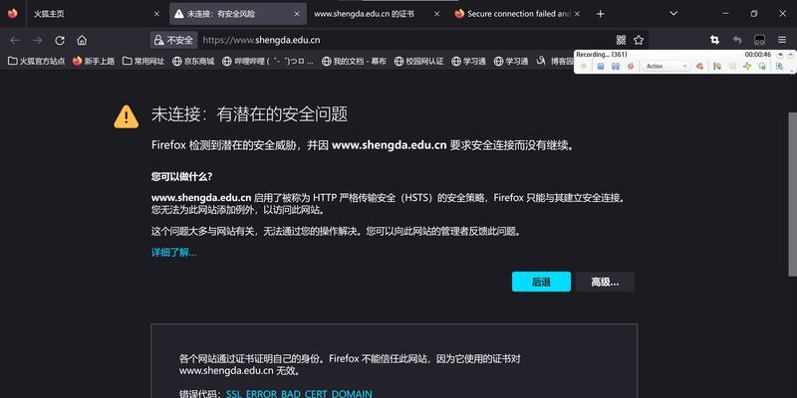Close the shengda.edu.cn 的证书 tab

tap(436, 14)
